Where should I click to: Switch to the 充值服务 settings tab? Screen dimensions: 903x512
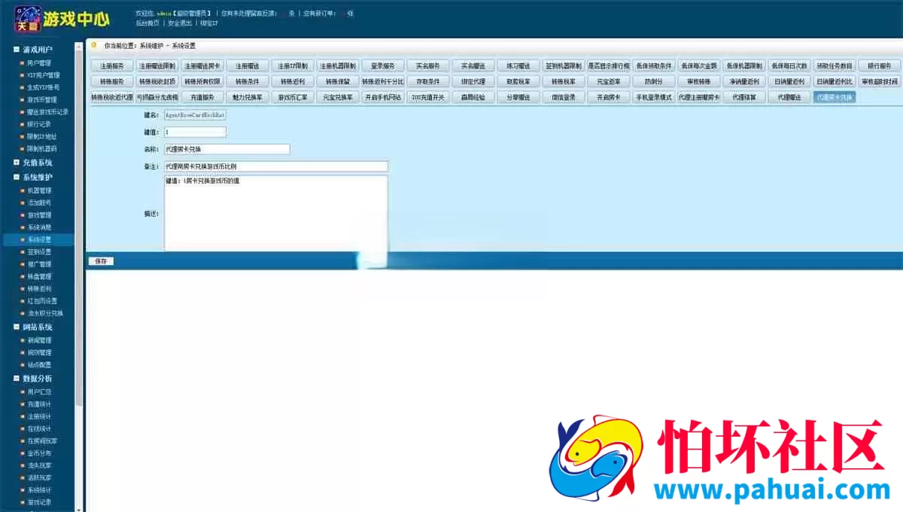(x=202, y=97)
